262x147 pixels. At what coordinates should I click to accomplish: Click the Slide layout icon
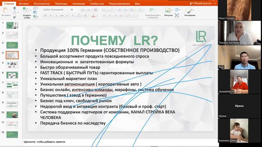35,8
